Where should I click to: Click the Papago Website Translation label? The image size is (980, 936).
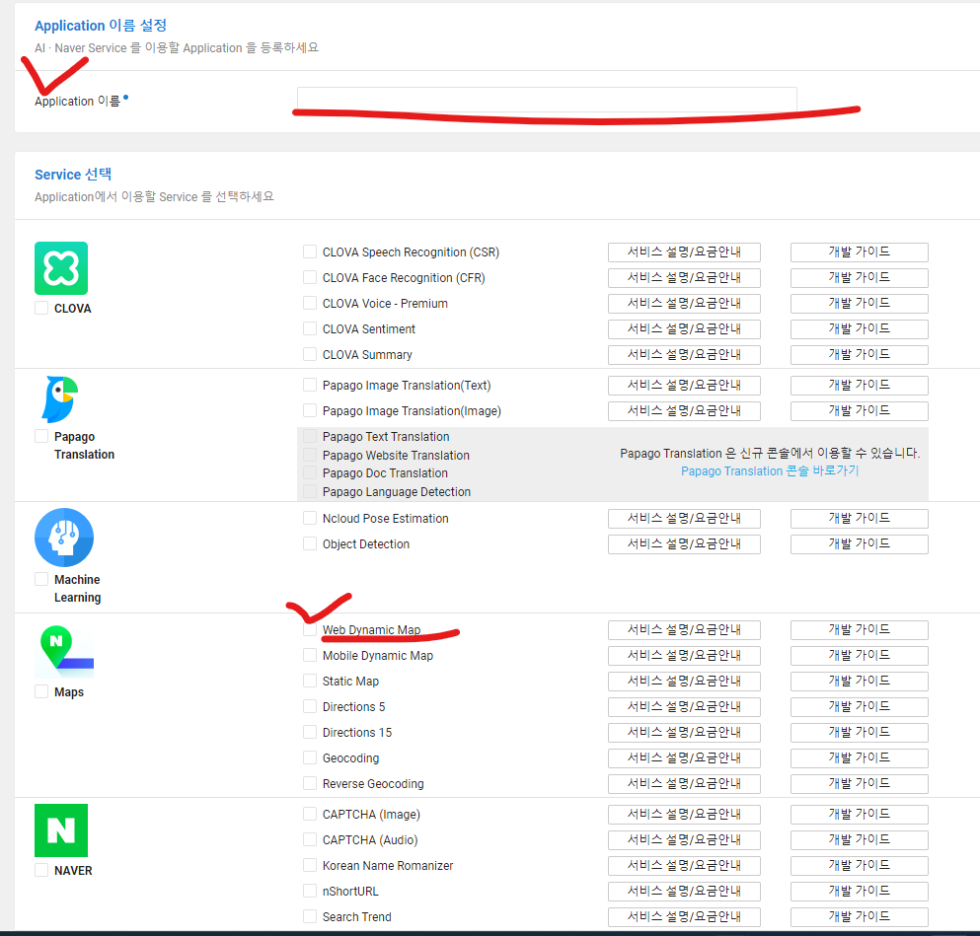(x=396, y=456)
